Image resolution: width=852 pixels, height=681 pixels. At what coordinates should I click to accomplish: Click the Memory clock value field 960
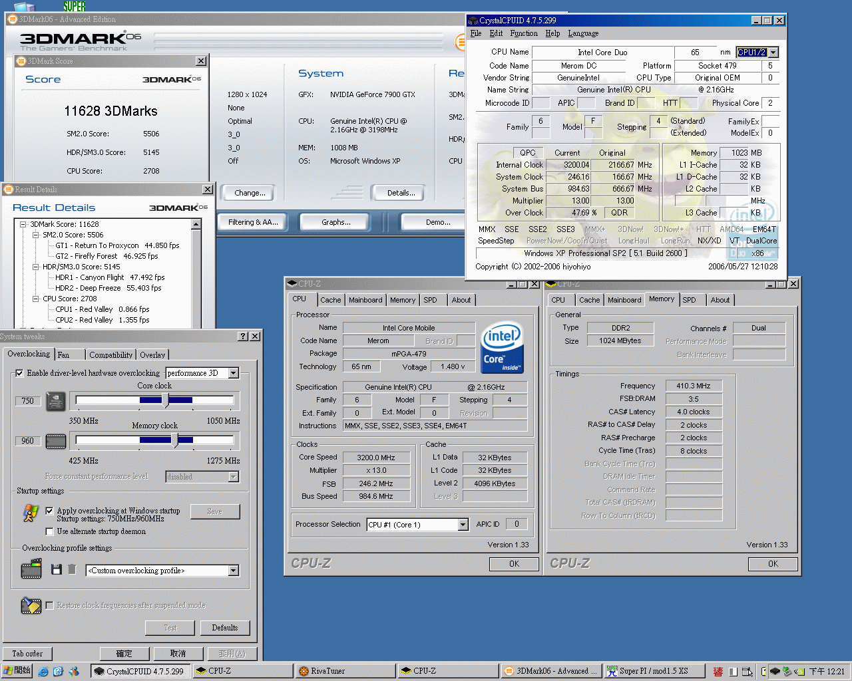27,441
